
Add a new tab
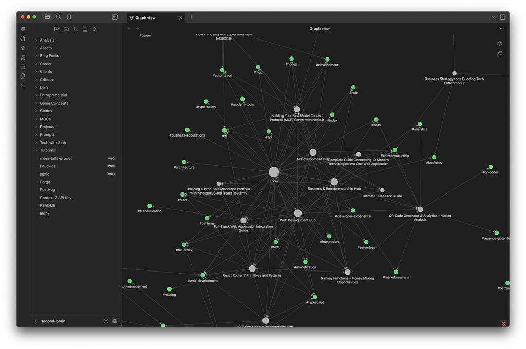pyautogui.click(x=191, y=17)
